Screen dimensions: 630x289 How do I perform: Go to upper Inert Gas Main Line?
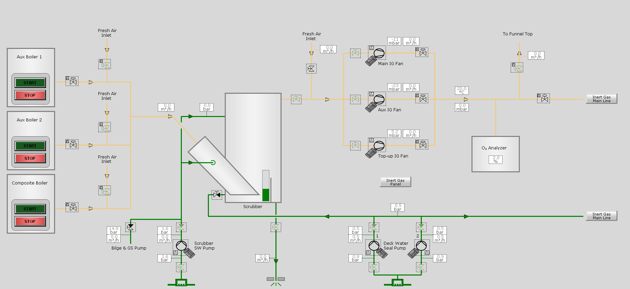click(602, 99)
